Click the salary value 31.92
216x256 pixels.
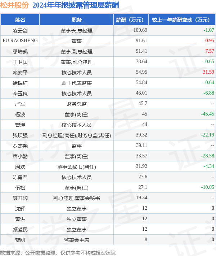click(141, 166)
